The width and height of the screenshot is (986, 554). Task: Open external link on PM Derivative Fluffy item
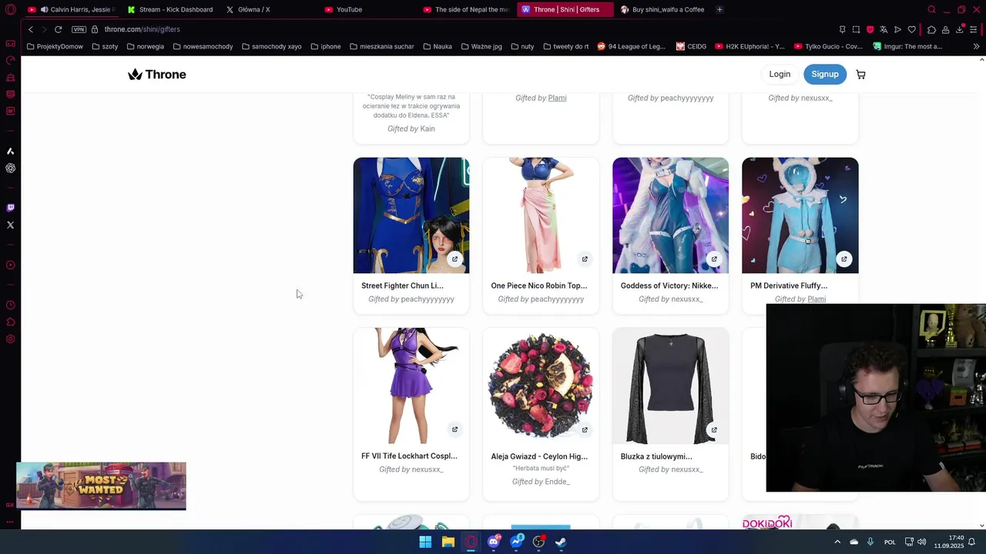click(843, 259)
